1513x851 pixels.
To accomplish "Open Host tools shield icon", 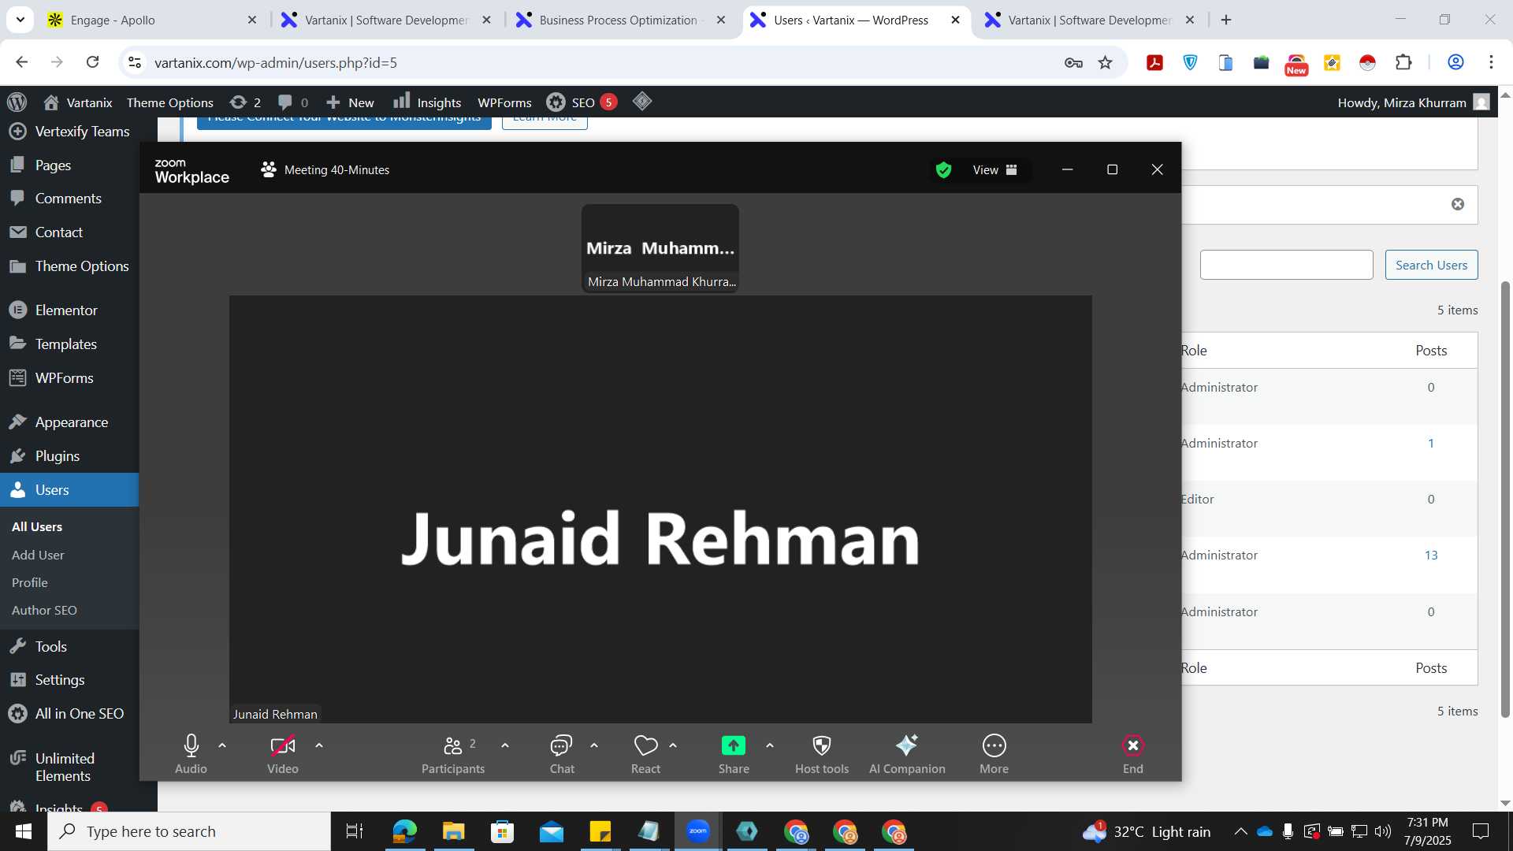I will [822, 745].
